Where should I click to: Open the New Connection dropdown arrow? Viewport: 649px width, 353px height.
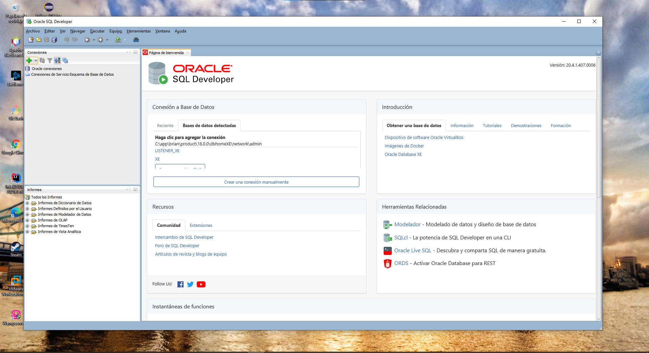(x=35, y=61)
